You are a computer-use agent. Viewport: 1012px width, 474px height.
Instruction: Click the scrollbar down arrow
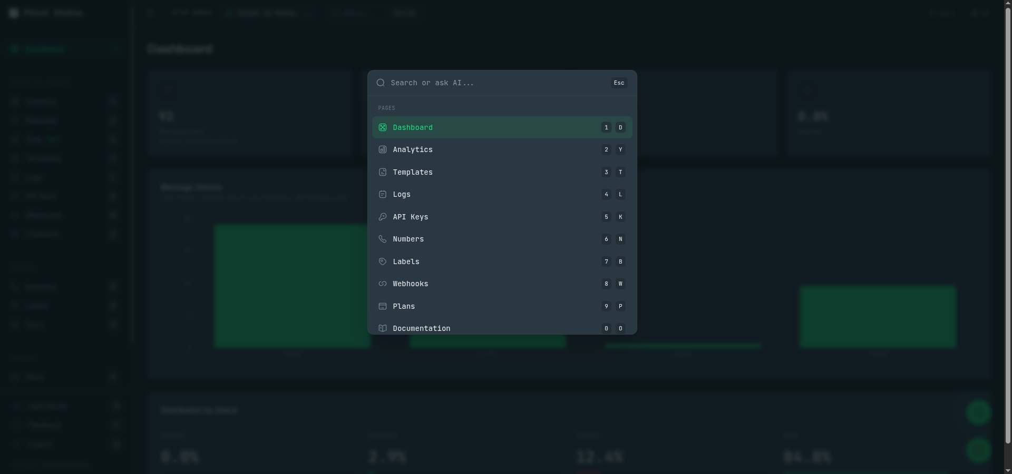pyautogui.click(x=1008, y=470)
